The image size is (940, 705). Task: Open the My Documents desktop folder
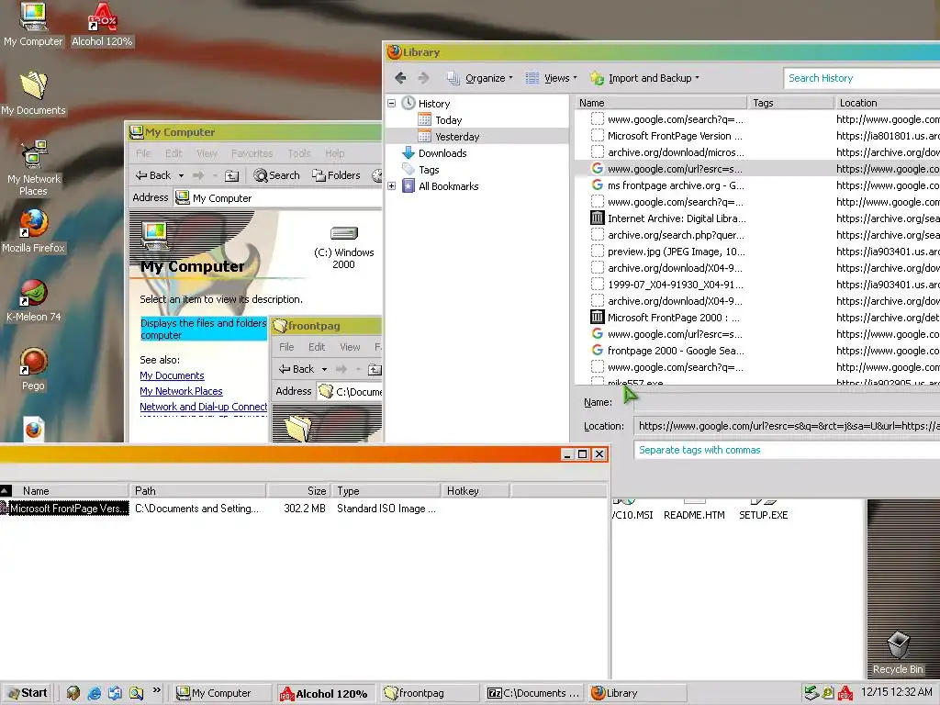(33, 94)
